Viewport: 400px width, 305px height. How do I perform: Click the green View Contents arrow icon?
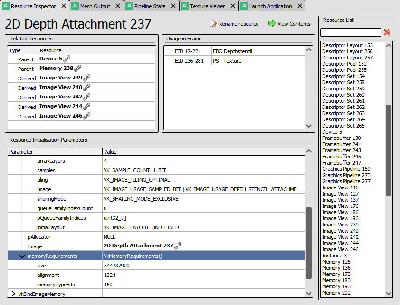point(272,23)
